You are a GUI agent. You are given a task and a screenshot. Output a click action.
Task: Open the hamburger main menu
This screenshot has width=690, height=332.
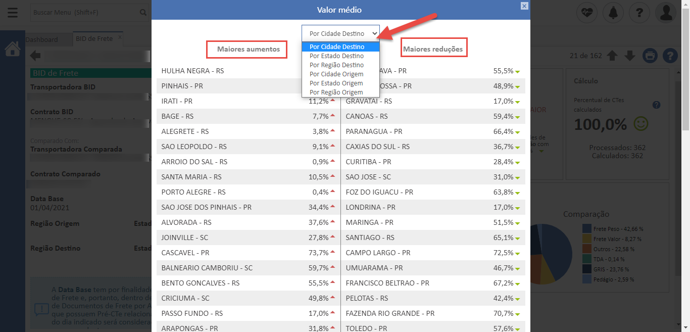(x=12, y=13)
